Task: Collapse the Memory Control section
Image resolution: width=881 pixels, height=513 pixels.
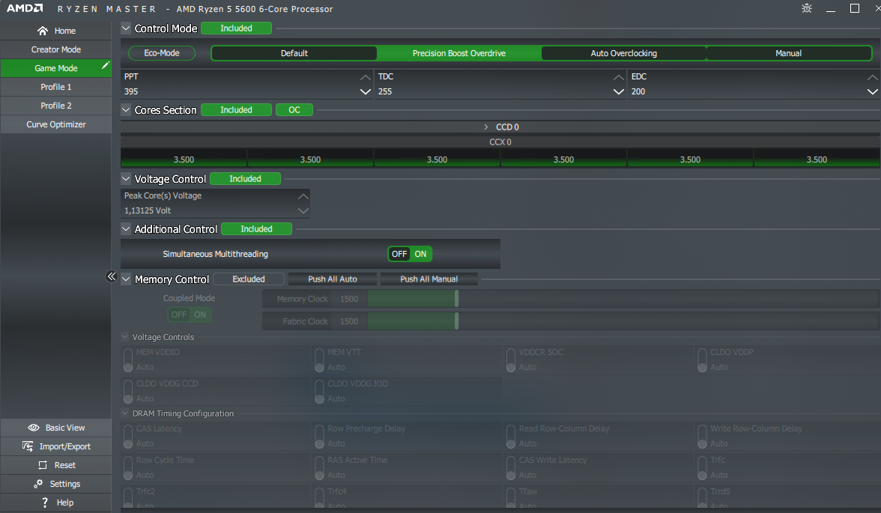Action: pos(126,279)
